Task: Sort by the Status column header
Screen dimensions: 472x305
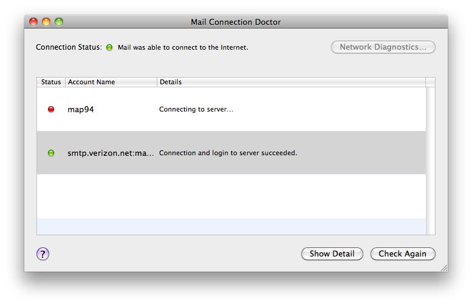Action: pyautogui.click(x=51, y=82)
